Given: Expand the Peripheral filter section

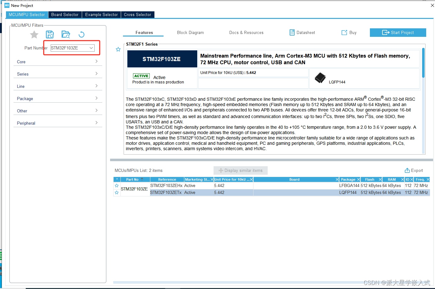Looking at the screenshot, I should point(58,123).
